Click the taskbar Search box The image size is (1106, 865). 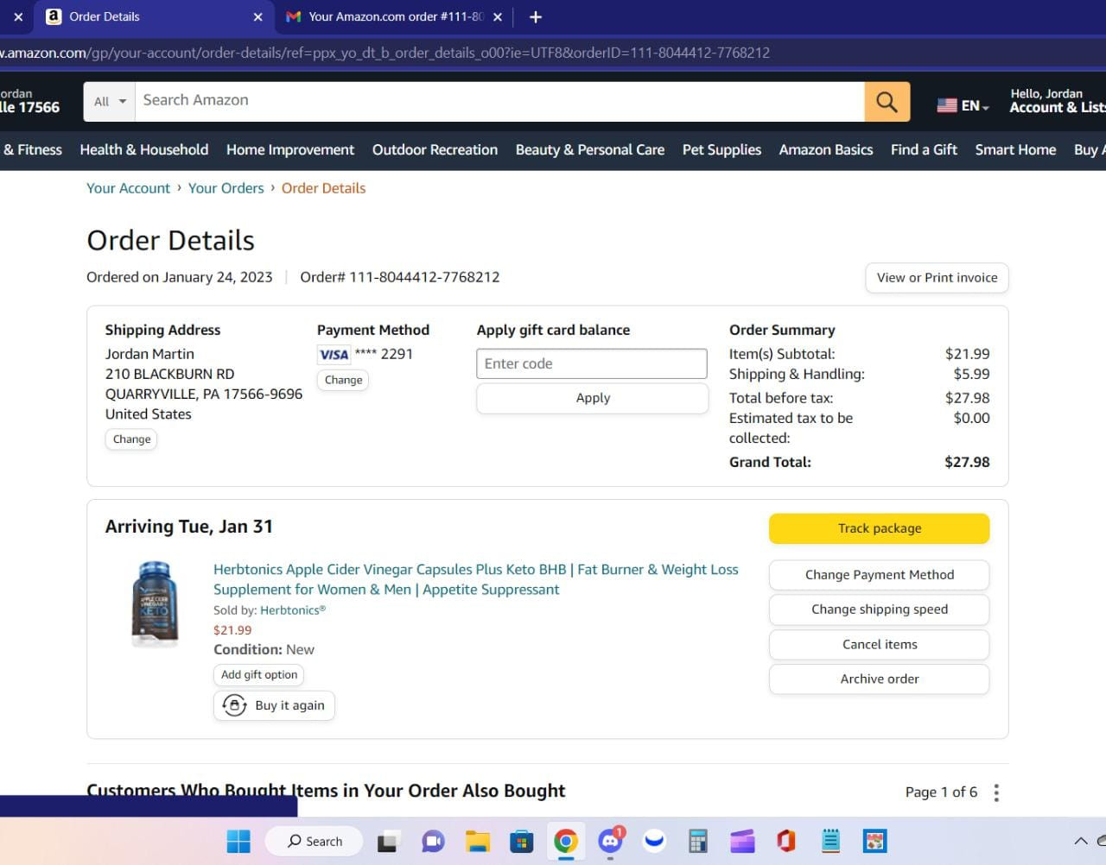click(315, 841)
